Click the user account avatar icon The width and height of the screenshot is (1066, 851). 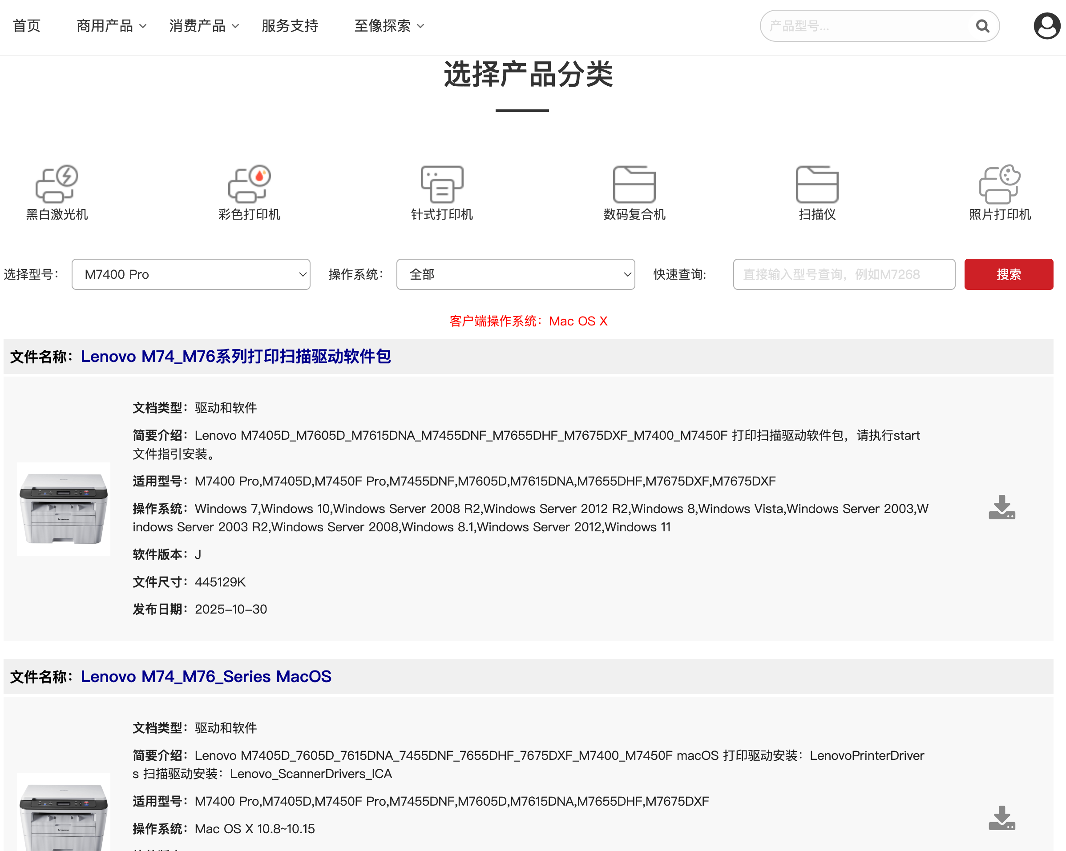[1046, 26]
